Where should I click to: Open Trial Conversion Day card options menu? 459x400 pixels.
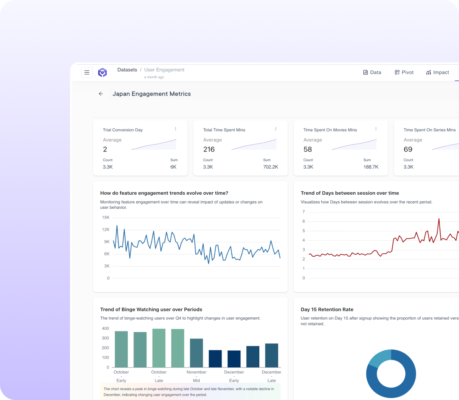click(x=176, y=129)
